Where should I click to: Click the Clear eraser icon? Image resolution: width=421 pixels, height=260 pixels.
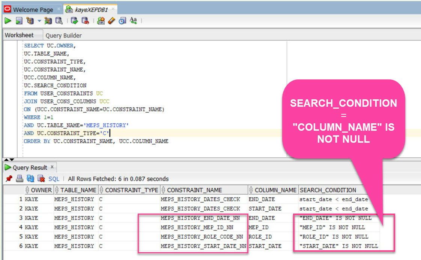[111, 21]
